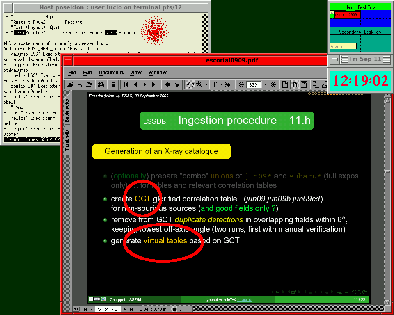Switch to Fit in Window view

(x=295, y=84)
